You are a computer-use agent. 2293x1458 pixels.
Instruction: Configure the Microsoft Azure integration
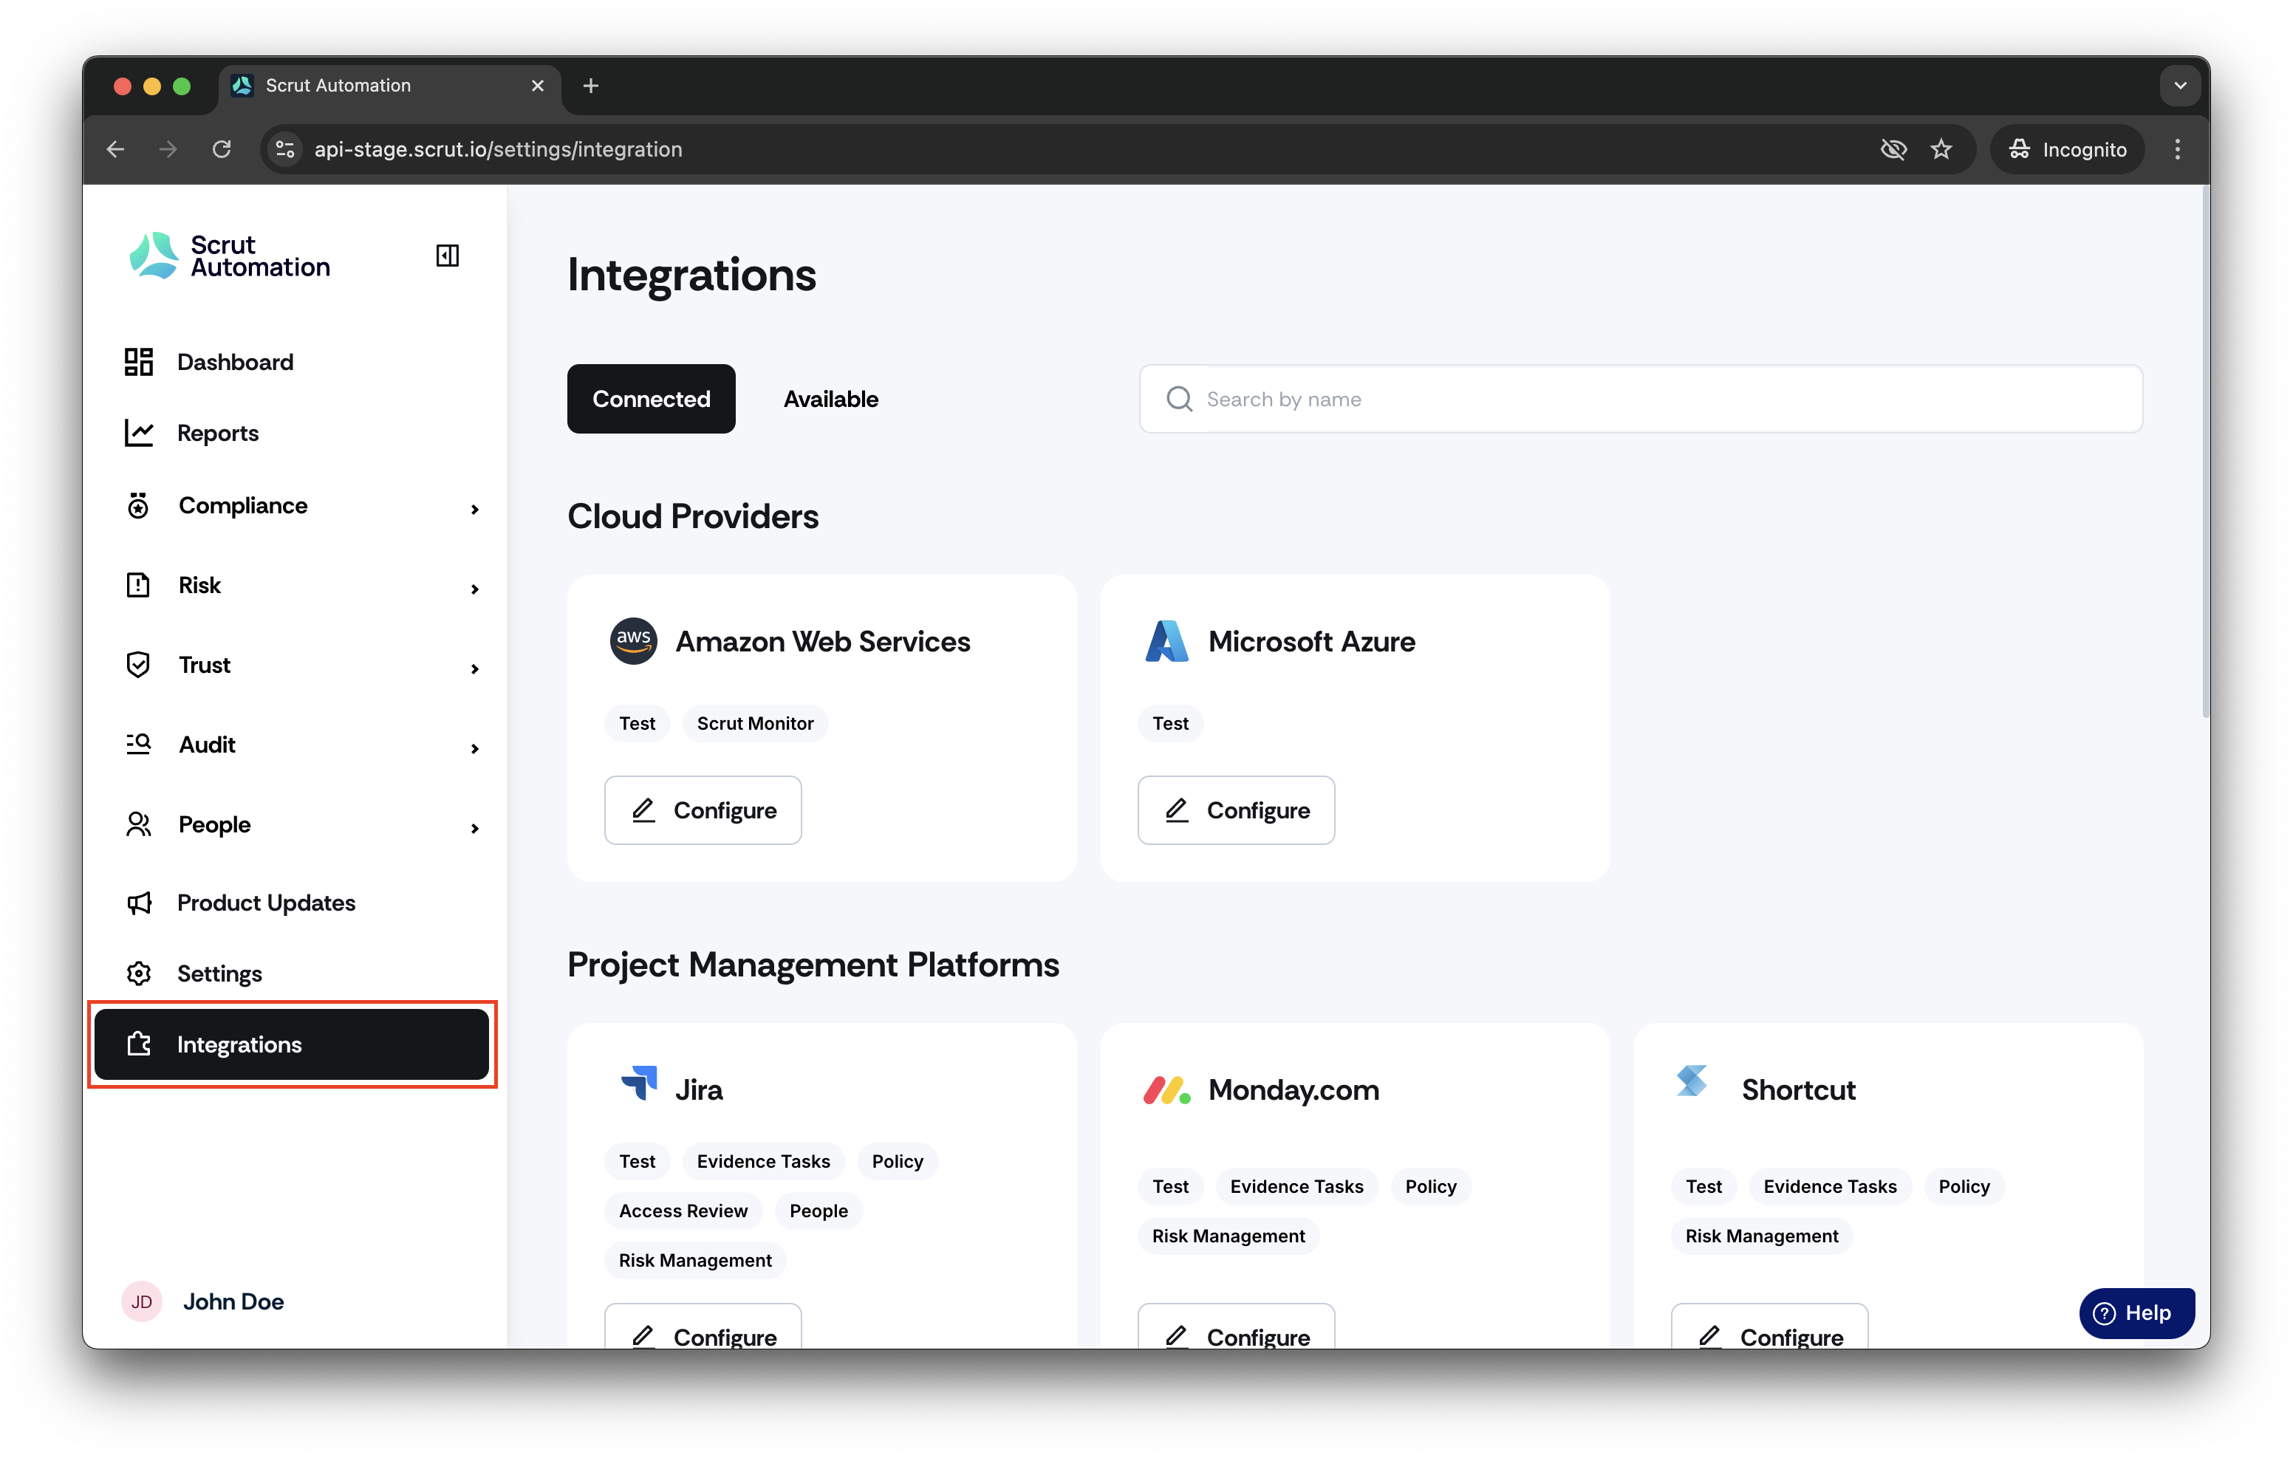tap(1236, 810)
